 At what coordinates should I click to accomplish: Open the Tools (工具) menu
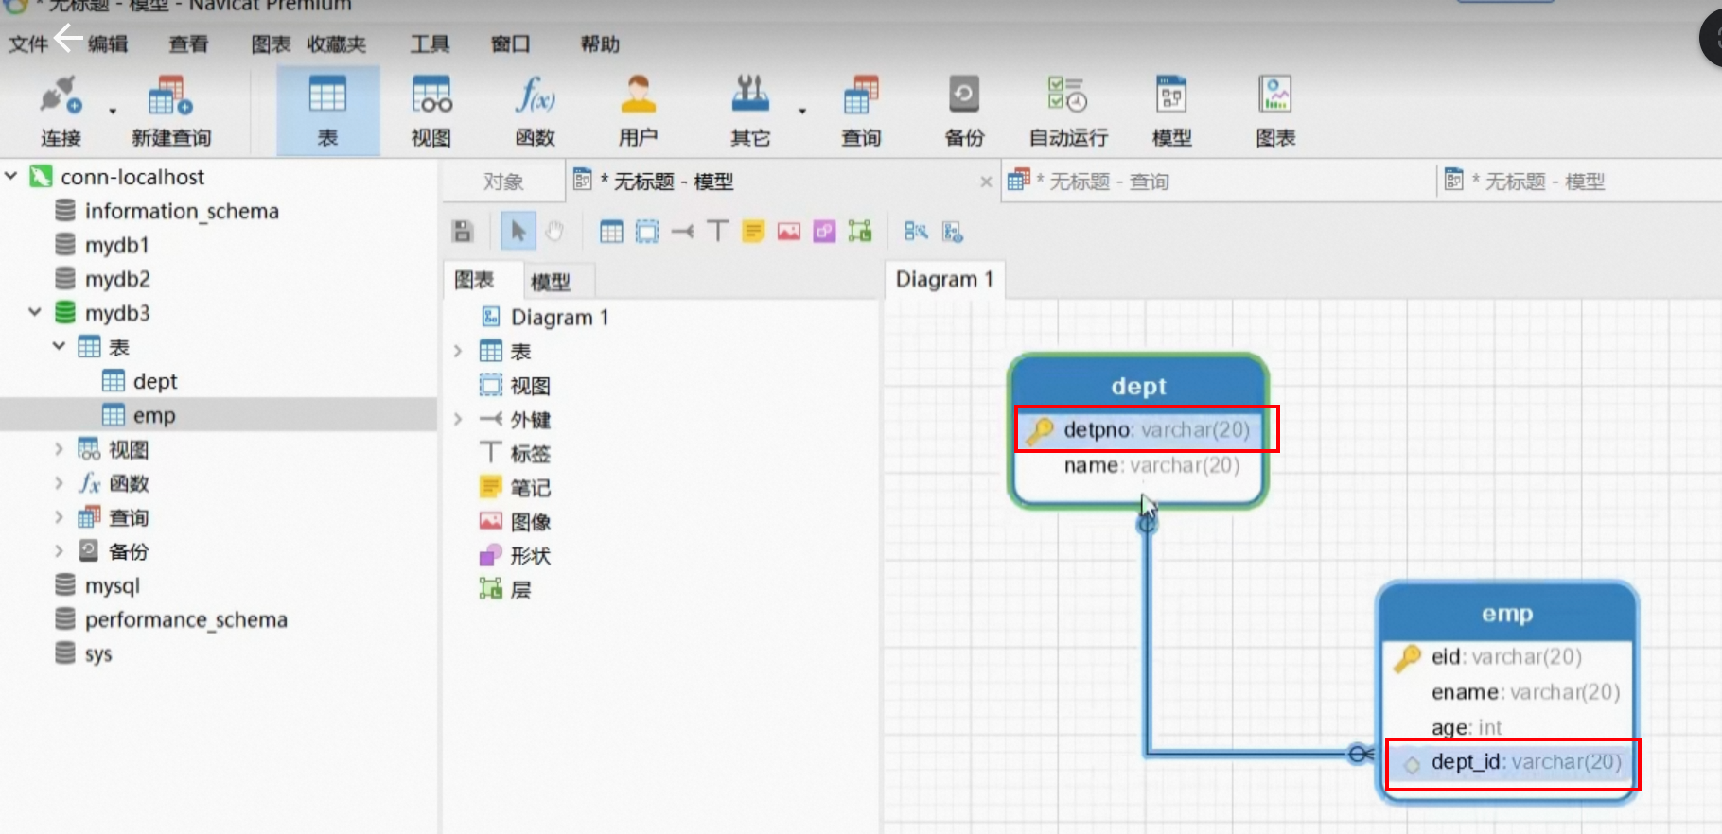(430, 43)
